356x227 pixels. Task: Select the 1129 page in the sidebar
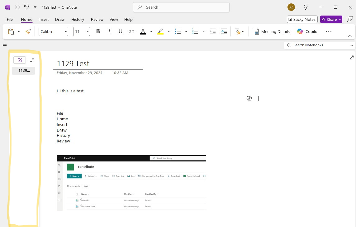point(23,70)
